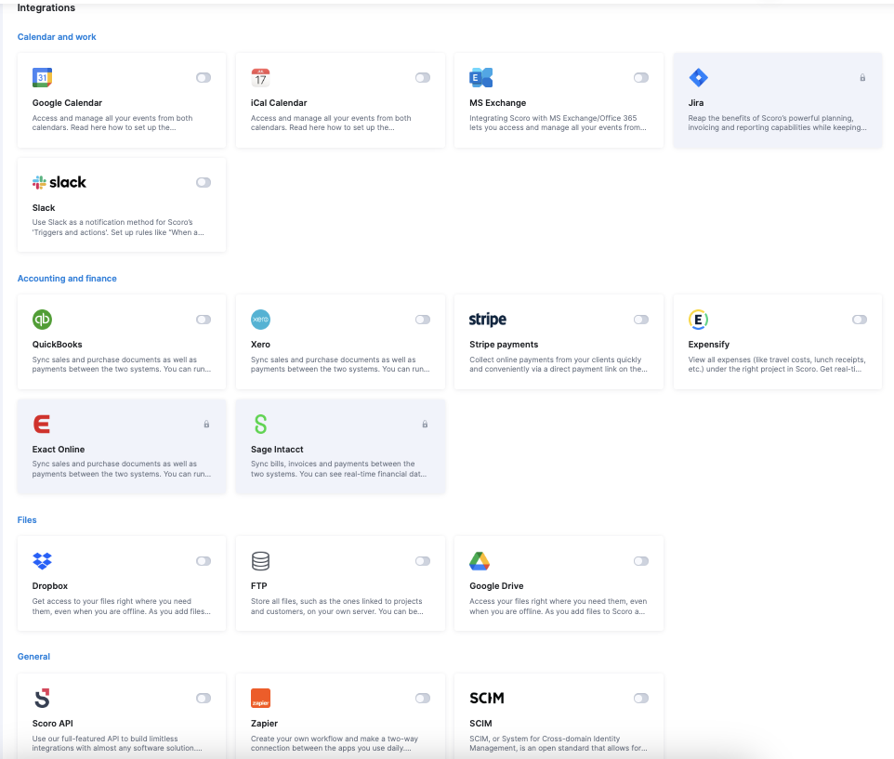Click the Xero card title
This screenshot has height=759, width=894.
(260, 345)
